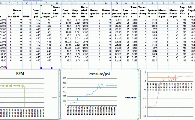Click the 'Turns count change' header cell
Viewport: 195px width, 120px height.
pyautogui.click(x=142, y=11)
